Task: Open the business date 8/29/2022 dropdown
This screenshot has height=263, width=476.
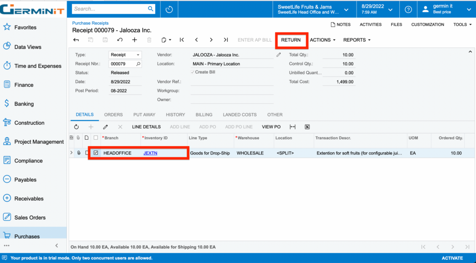Action: 377,9
